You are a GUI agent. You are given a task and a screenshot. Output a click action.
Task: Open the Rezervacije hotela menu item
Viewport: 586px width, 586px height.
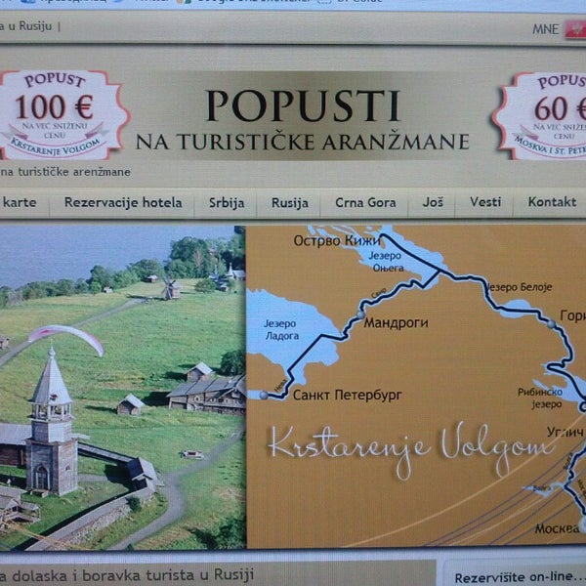point(123,202)
